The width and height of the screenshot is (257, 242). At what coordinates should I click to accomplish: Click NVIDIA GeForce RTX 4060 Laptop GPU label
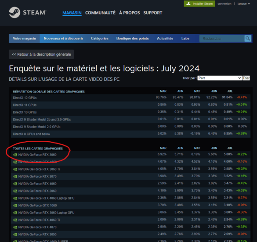pyautogui.click(x=46, y=198)
